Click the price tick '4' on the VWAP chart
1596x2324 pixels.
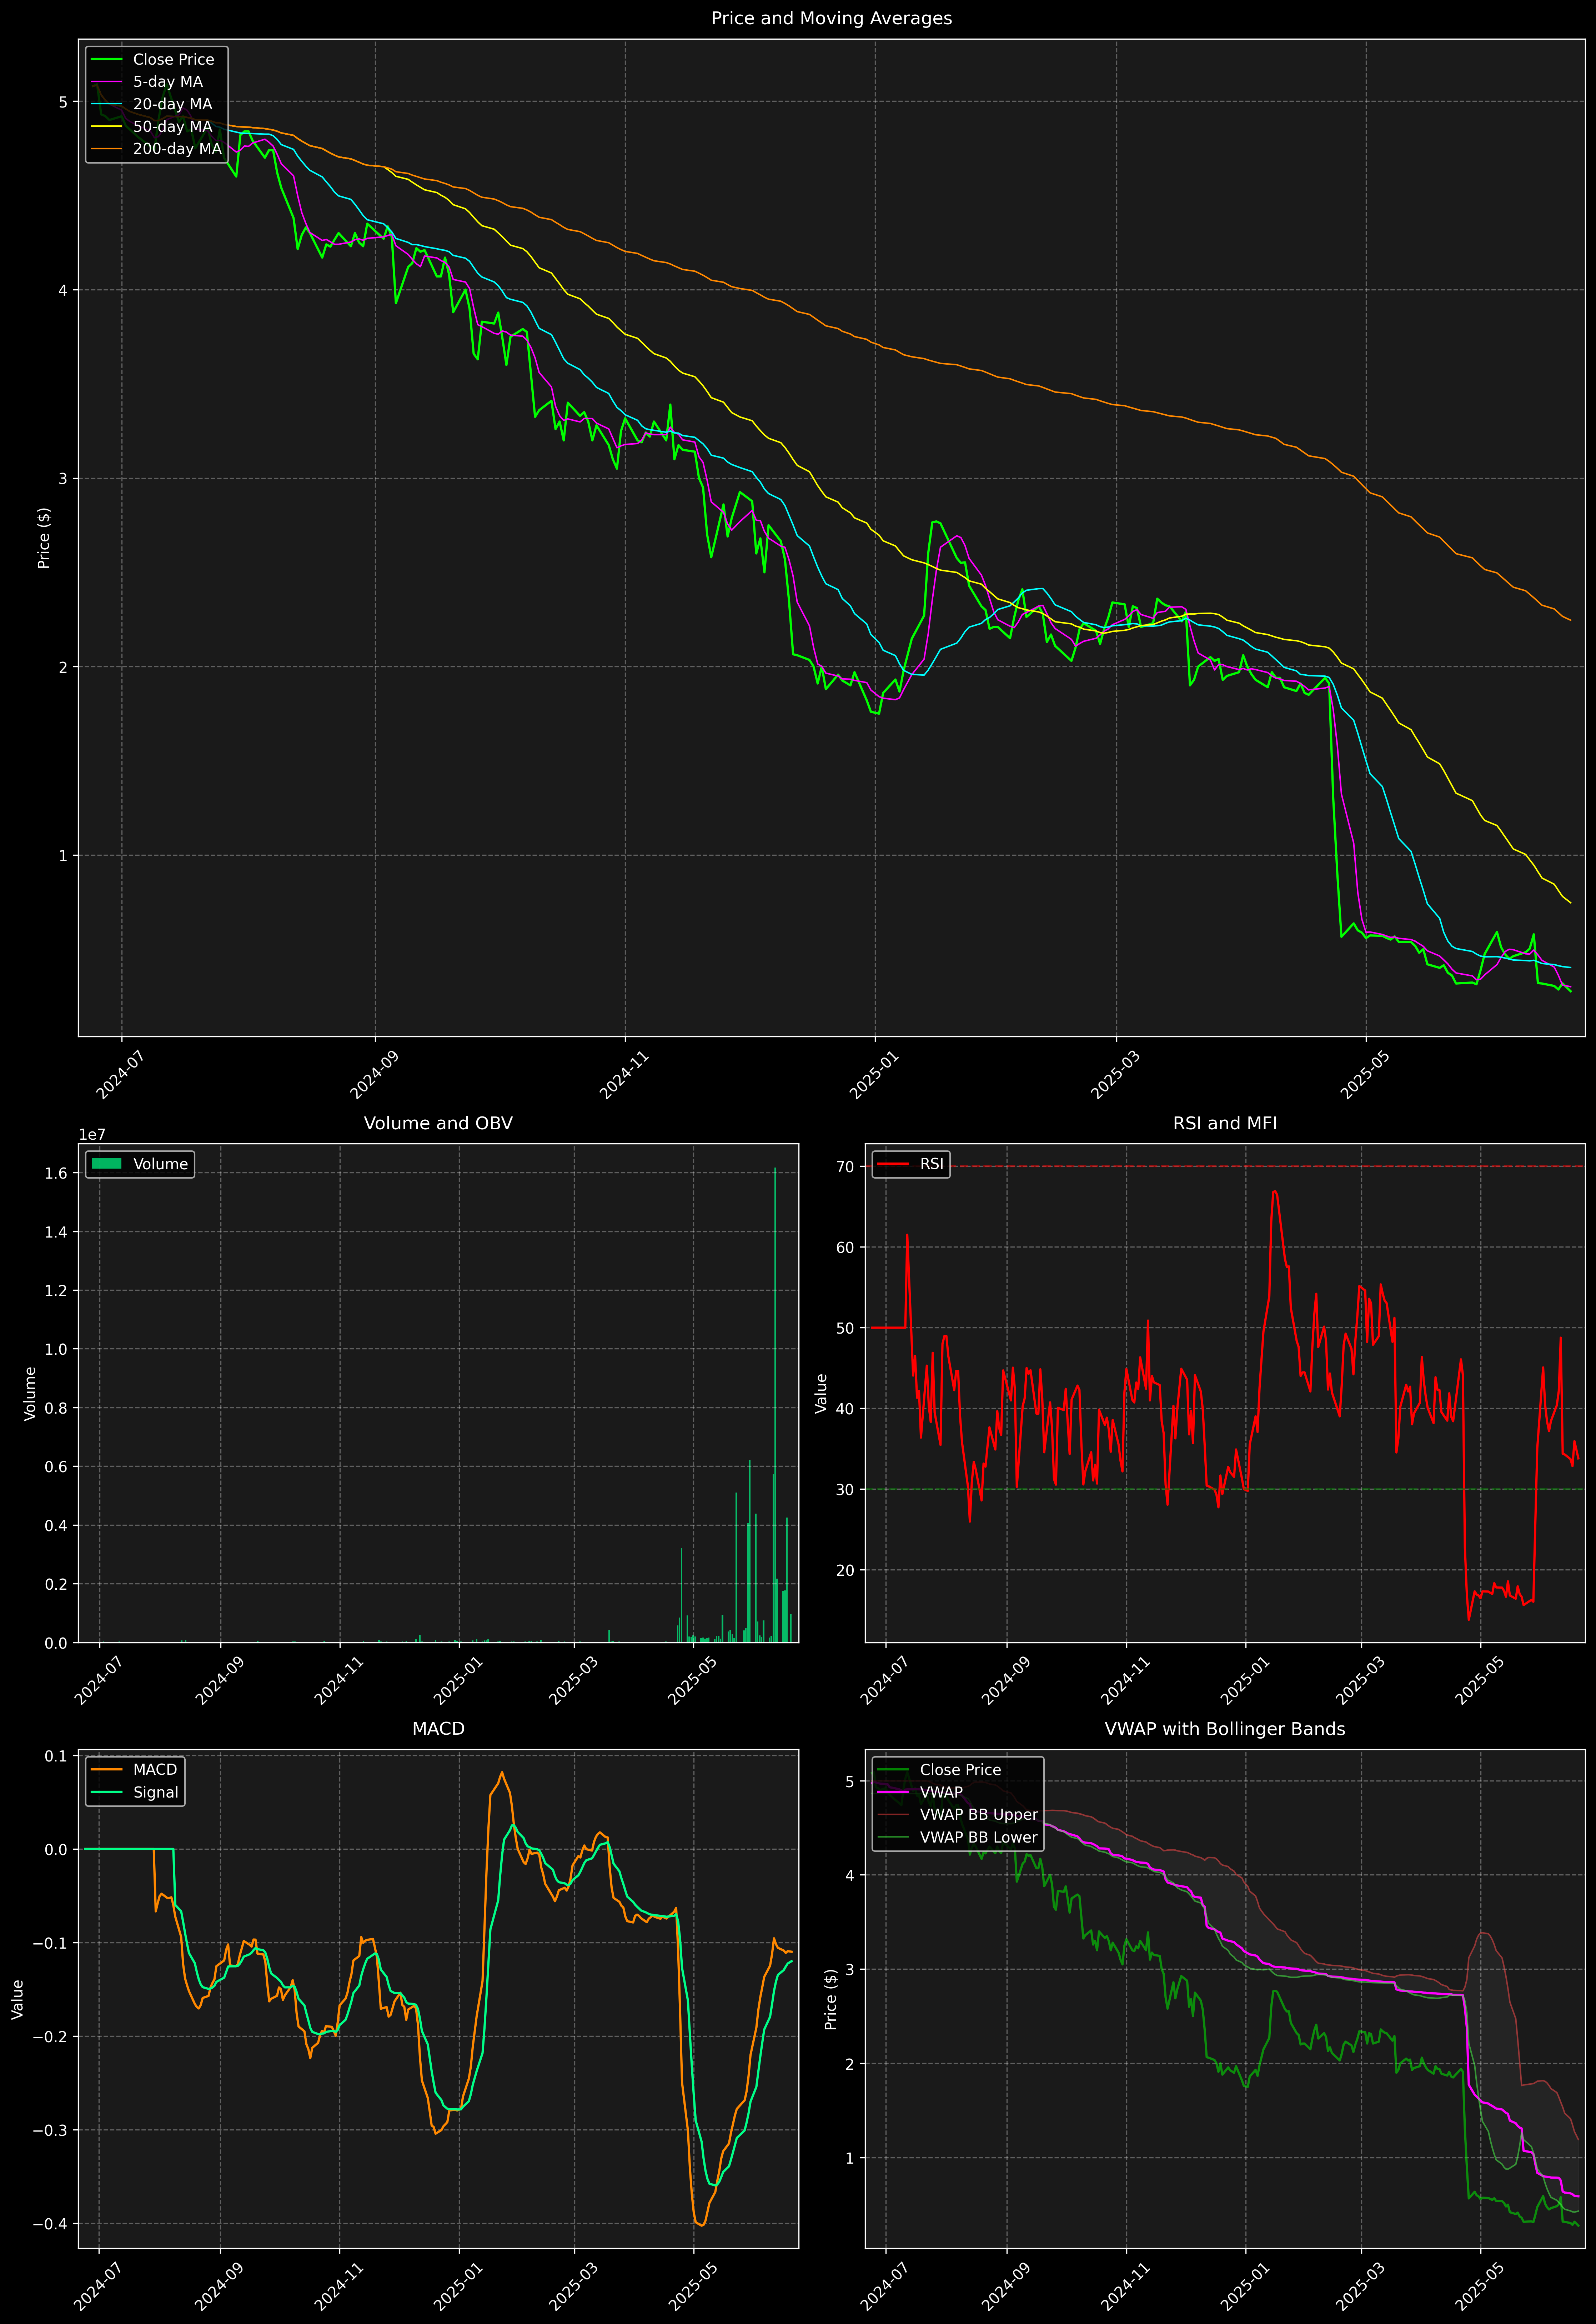(x=850, y=1875)
